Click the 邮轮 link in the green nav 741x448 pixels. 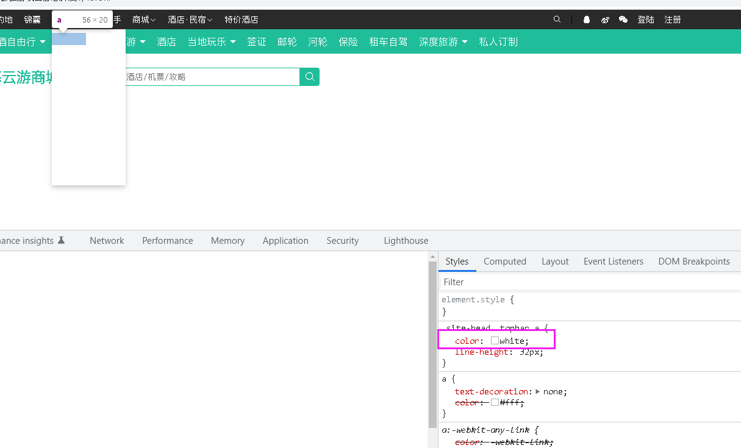pos(287,41)
